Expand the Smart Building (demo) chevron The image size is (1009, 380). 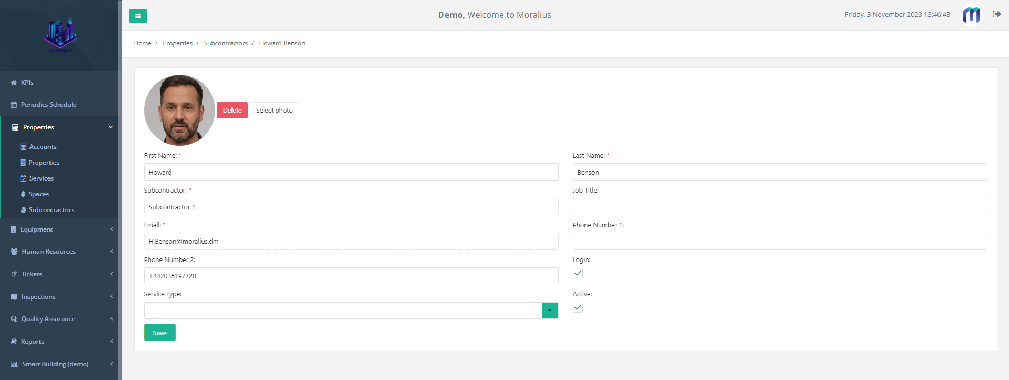(112, 364)
